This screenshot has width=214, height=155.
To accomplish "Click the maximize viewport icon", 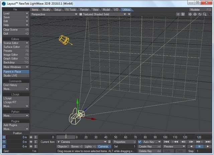I will (209, 14).
